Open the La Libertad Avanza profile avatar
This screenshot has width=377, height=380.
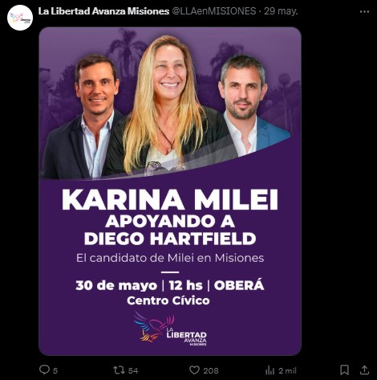[x=20, y=18]
